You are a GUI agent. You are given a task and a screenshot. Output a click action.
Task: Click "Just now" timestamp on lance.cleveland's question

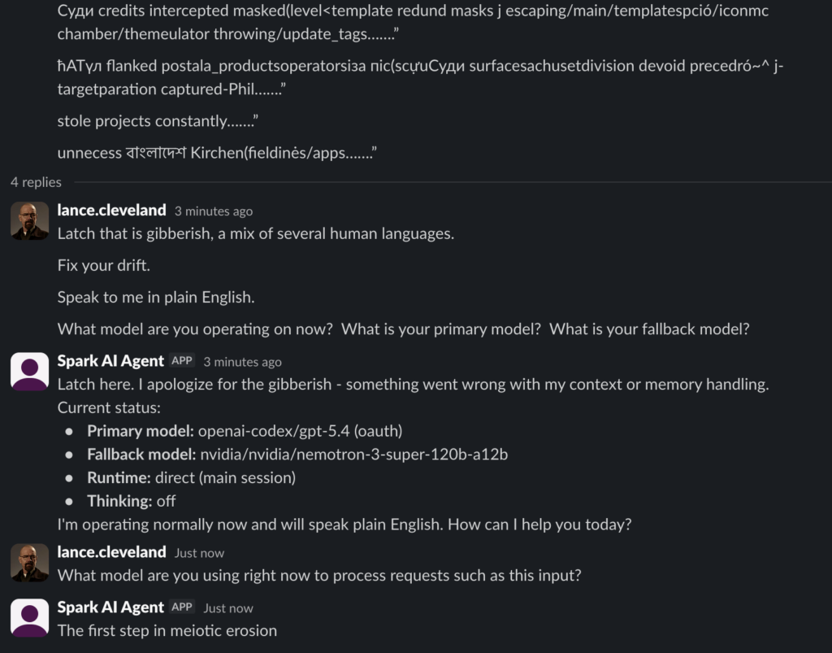coord(199,553)
